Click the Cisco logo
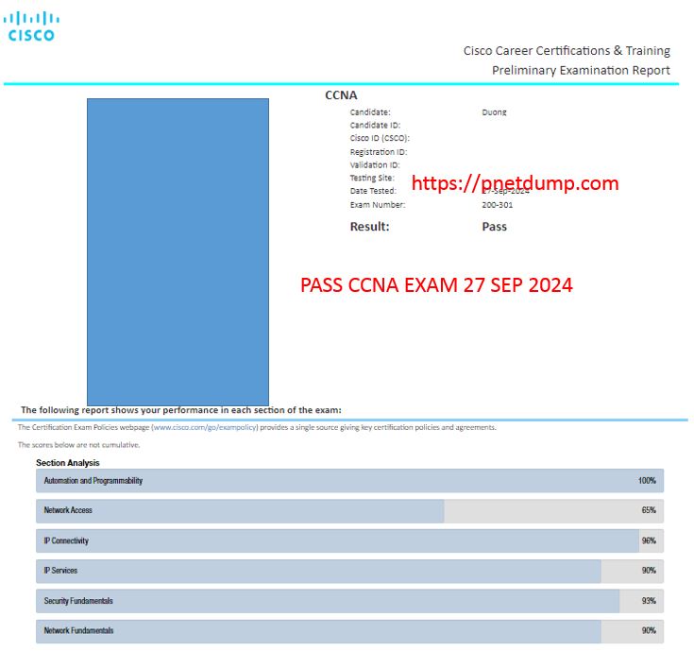694x651 pixels. (x=31, y=26)
